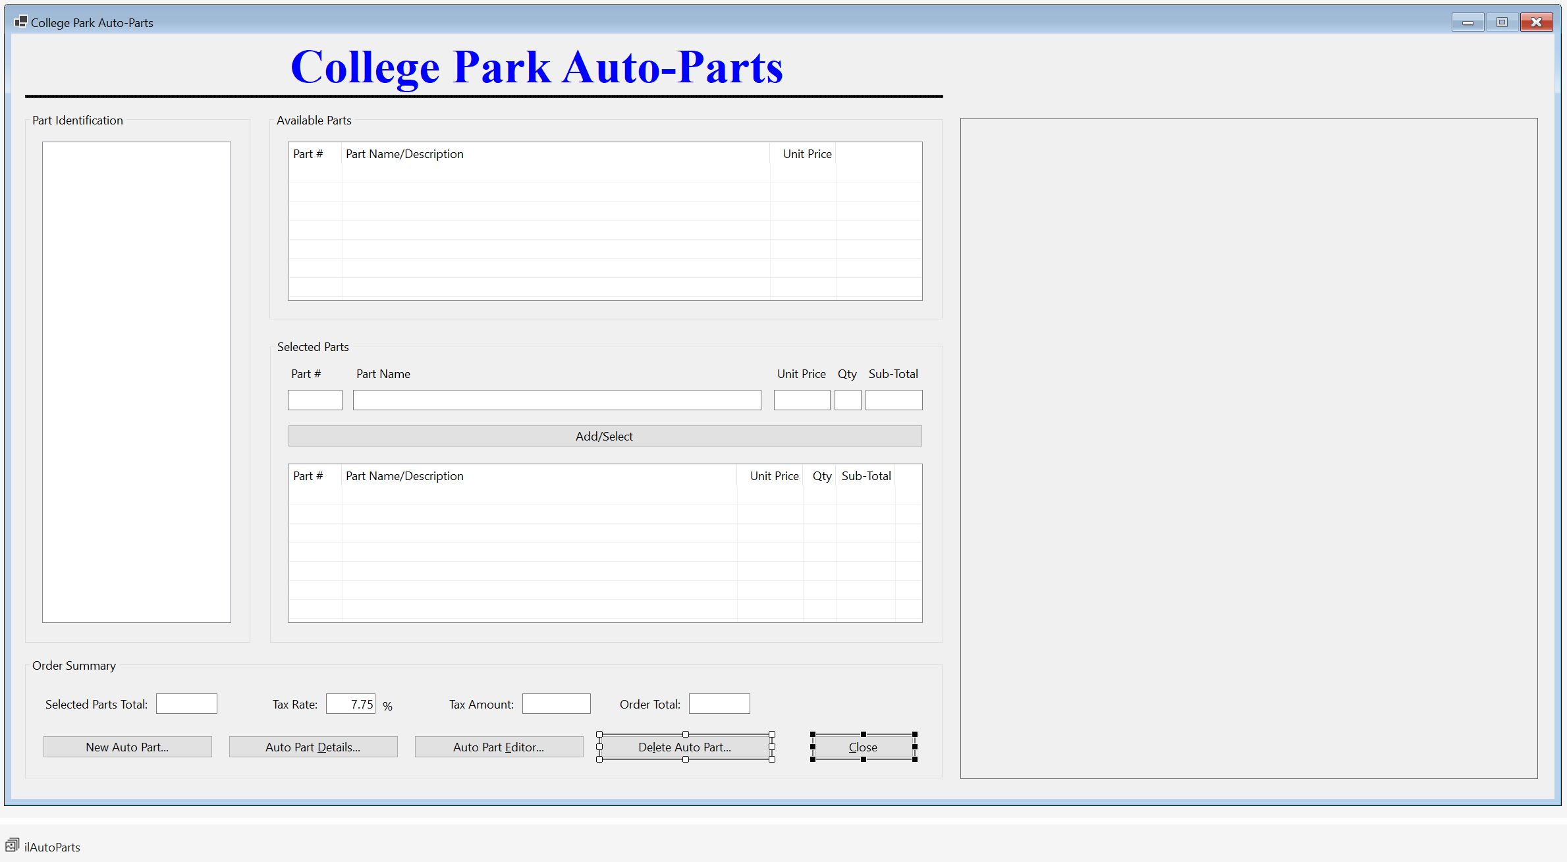Click the Order Total text box

pos(719,703)
